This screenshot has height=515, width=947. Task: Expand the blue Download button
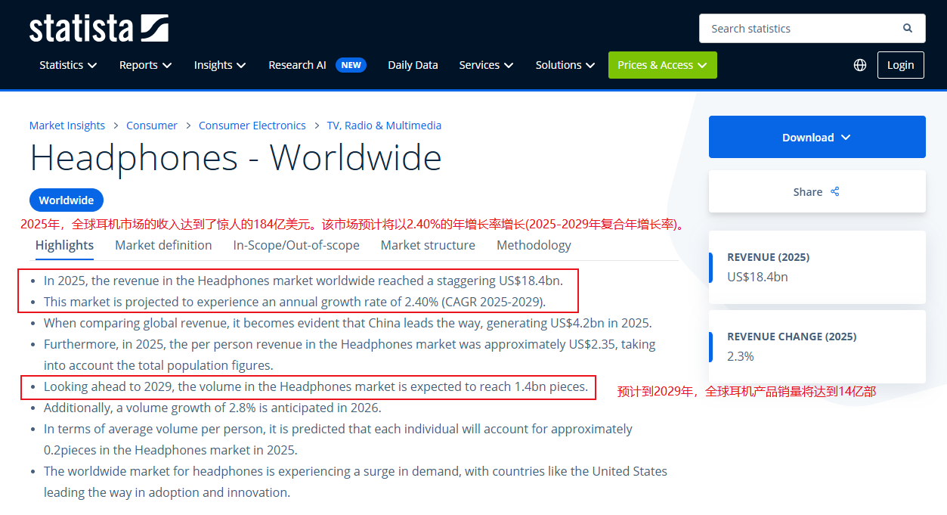point(817,137)
